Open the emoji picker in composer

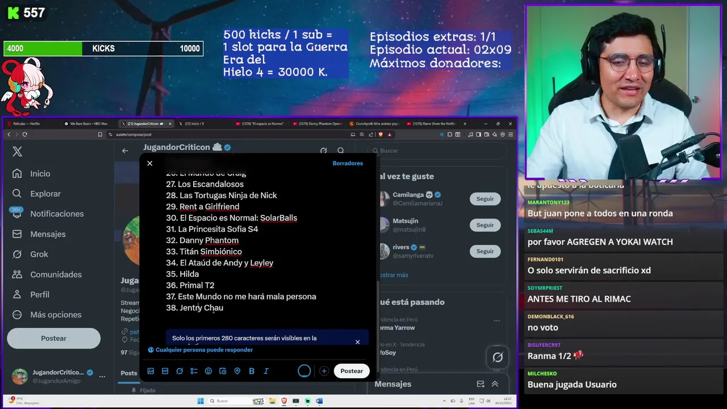208,371
